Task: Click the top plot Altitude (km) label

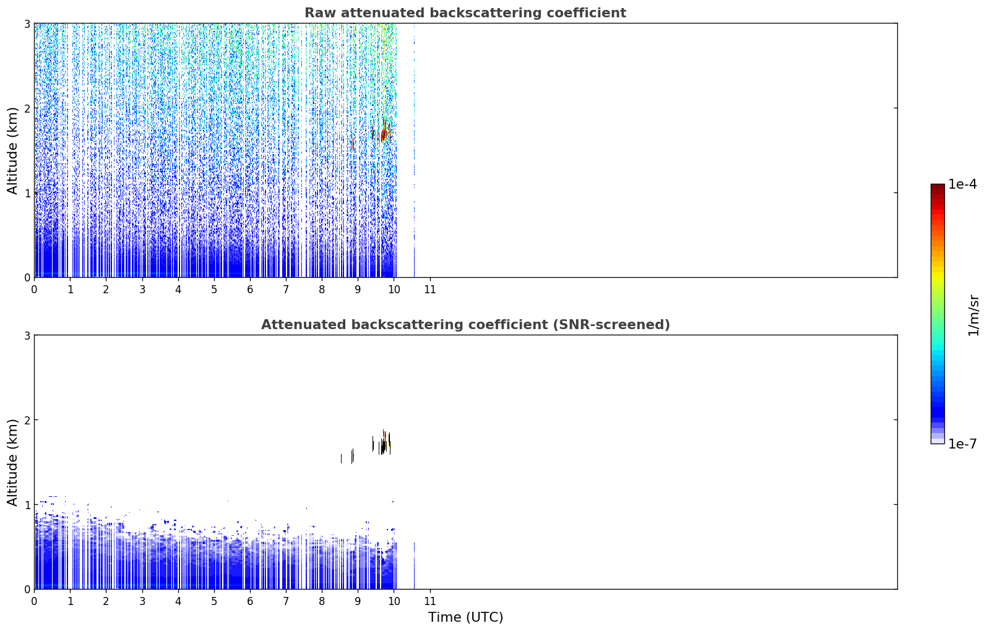Action: pyautogui.click(x=13, y=150)
